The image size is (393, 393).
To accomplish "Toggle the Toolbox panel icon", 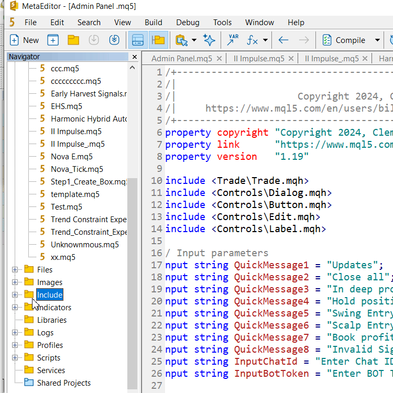I will [138, 40].
